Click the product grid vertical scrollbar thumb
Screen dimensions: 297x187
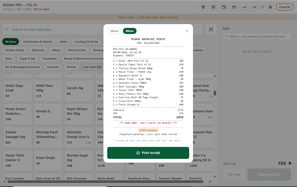pyautogui.click(x=215, y=93)
